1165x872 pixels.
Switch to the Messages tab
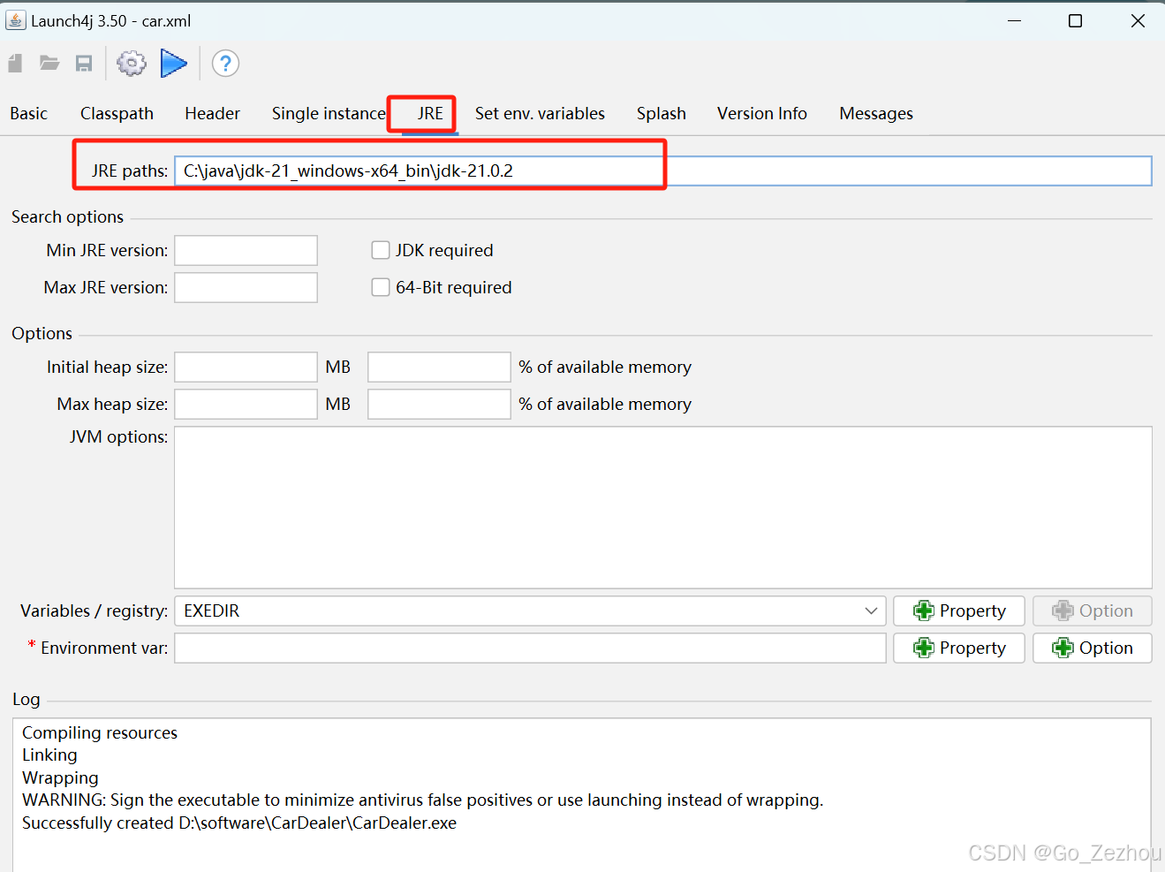tap(875, 113)
